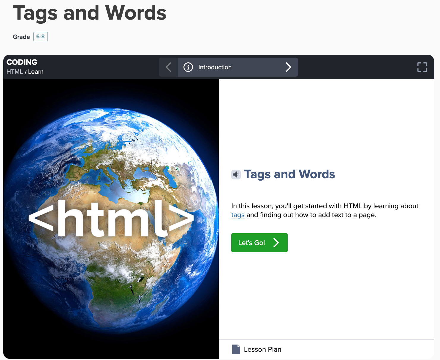Click the blue Tags and Words lesson heading
Screen dimensions: 440x360
tap(289, 174)
